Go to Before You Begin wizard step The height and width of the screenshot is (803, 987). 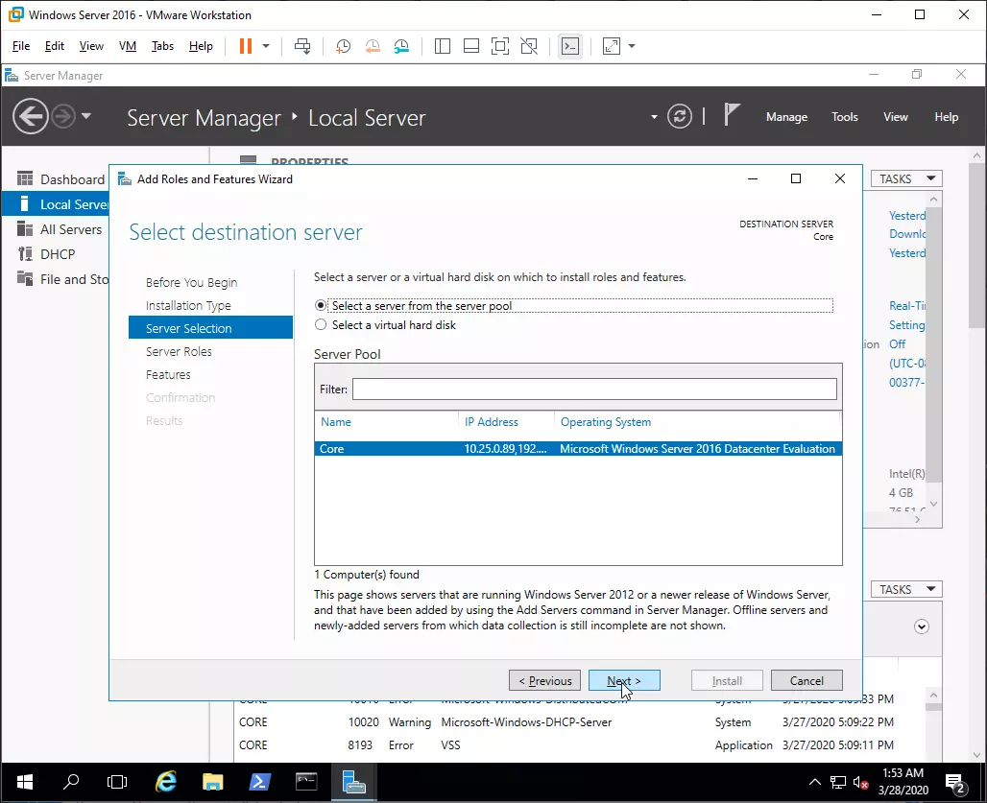(191, 282)
